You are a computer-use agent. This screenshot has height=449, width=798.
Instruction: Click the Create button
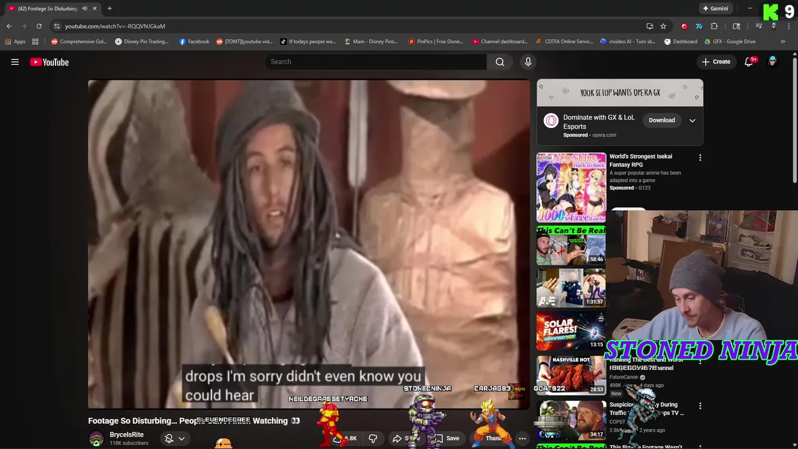(716, 62)
